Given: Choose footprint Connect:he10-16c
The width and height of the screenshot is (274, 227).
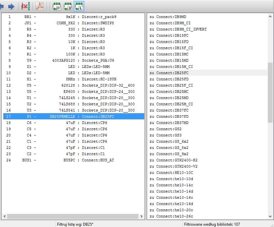Looking at the screenshot, I should coord(208,198).
